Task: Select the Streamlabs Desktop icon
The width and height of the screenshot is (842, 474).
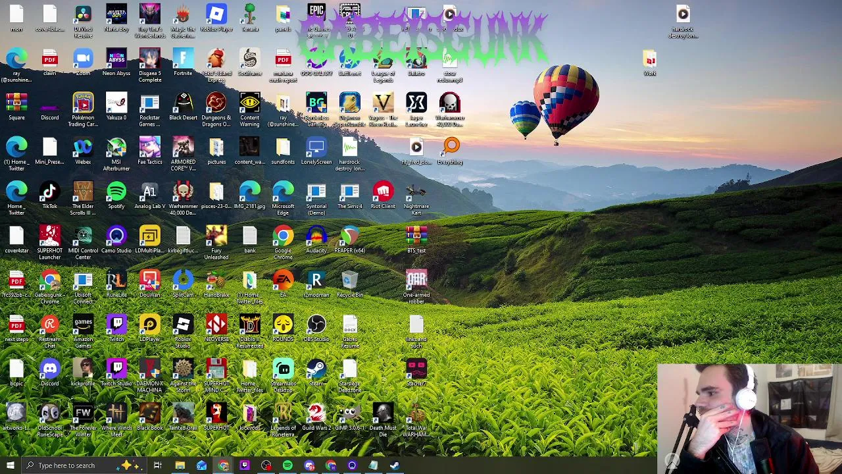Action: [x=283, y=377]
